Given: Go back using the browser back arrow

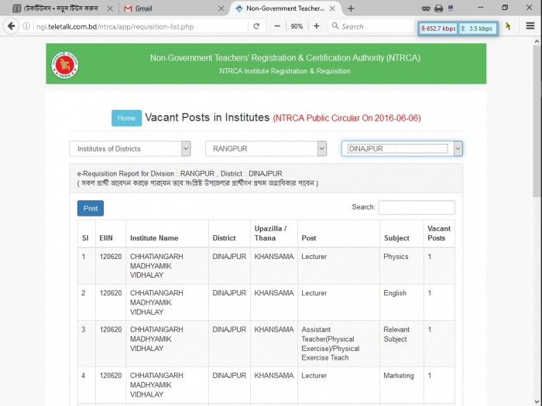Looking at the screenshot, I should [11, 26].
